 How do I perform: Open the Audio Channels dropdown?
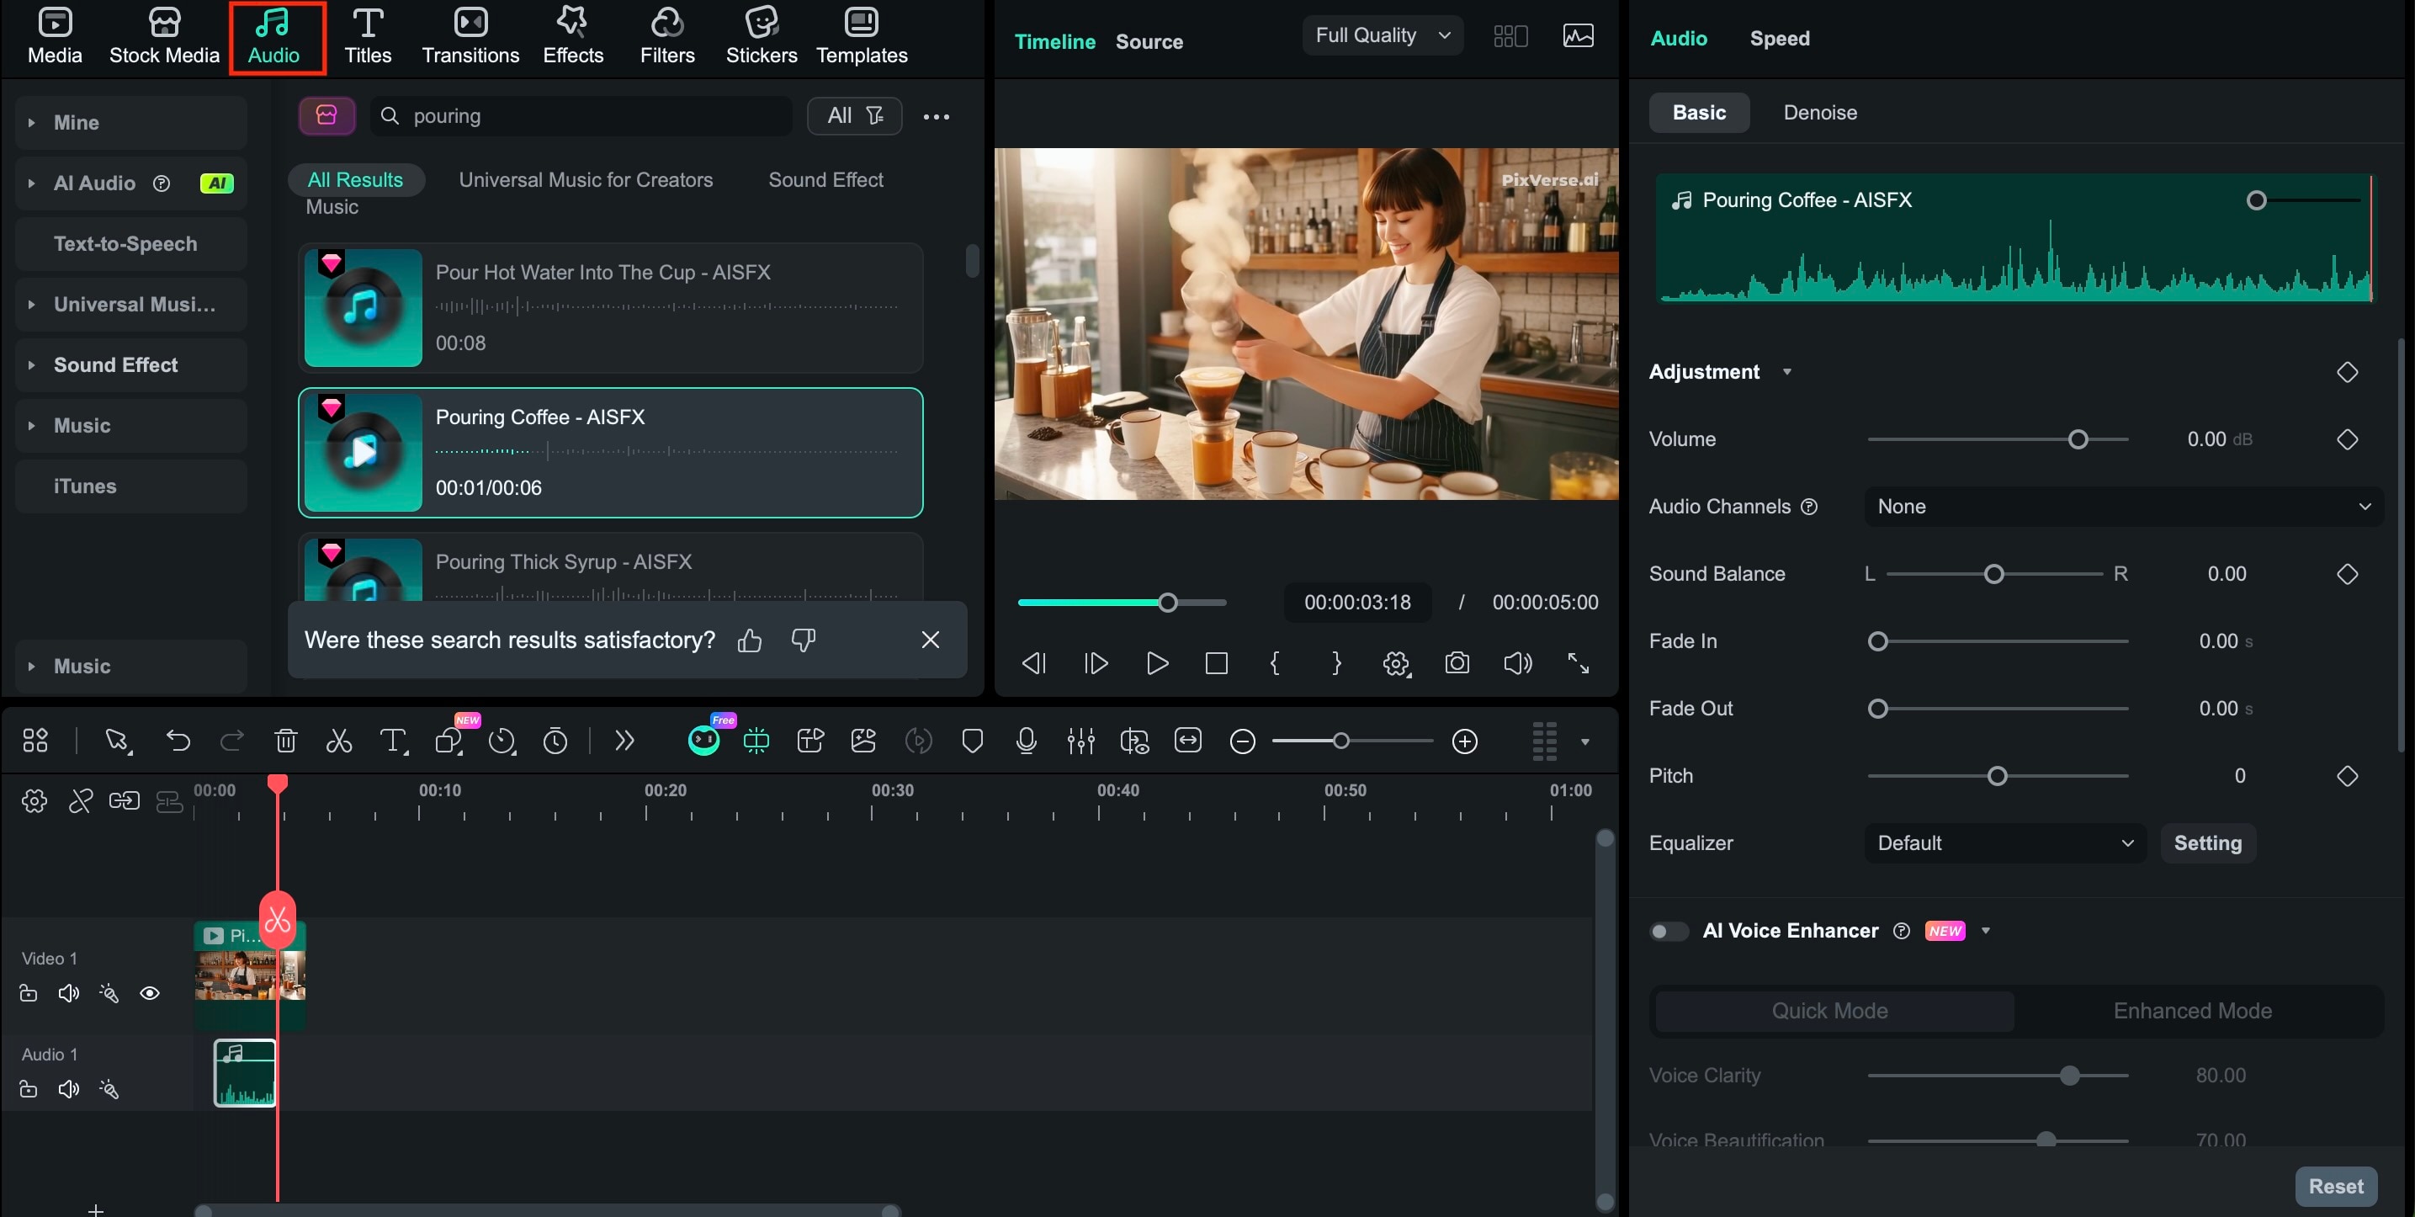(2122, 507)
